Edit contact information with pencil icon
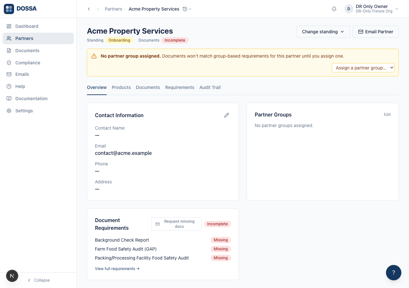Viewport: 409px width, 288px height. pyautogui.click(x=227, y=115)
